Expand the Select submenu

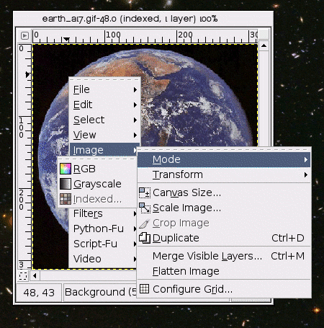point(104,120)
